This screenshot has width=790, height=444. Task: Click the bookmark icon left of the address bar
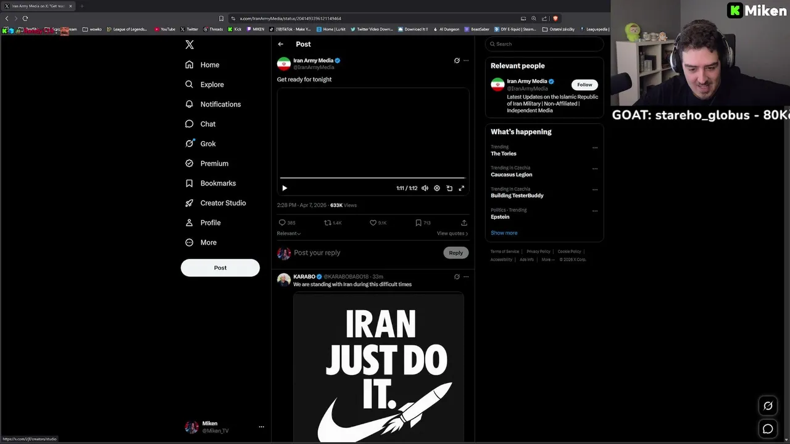point(221,18)
